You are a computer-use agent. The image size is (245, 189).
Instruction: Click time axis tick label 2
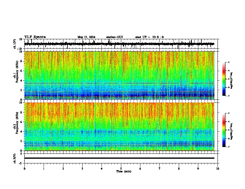tap(63, 169)
